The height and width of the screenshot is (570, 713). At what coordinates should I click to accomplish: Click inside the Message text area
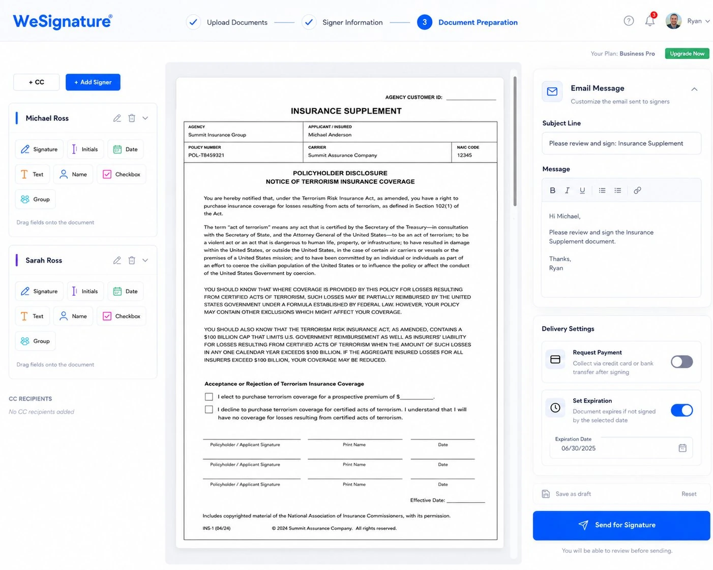pos(621,249)
